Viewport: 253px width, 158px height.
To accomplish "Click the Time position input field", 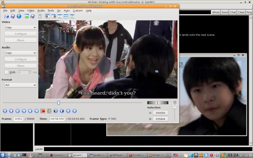I will point(57,119).
